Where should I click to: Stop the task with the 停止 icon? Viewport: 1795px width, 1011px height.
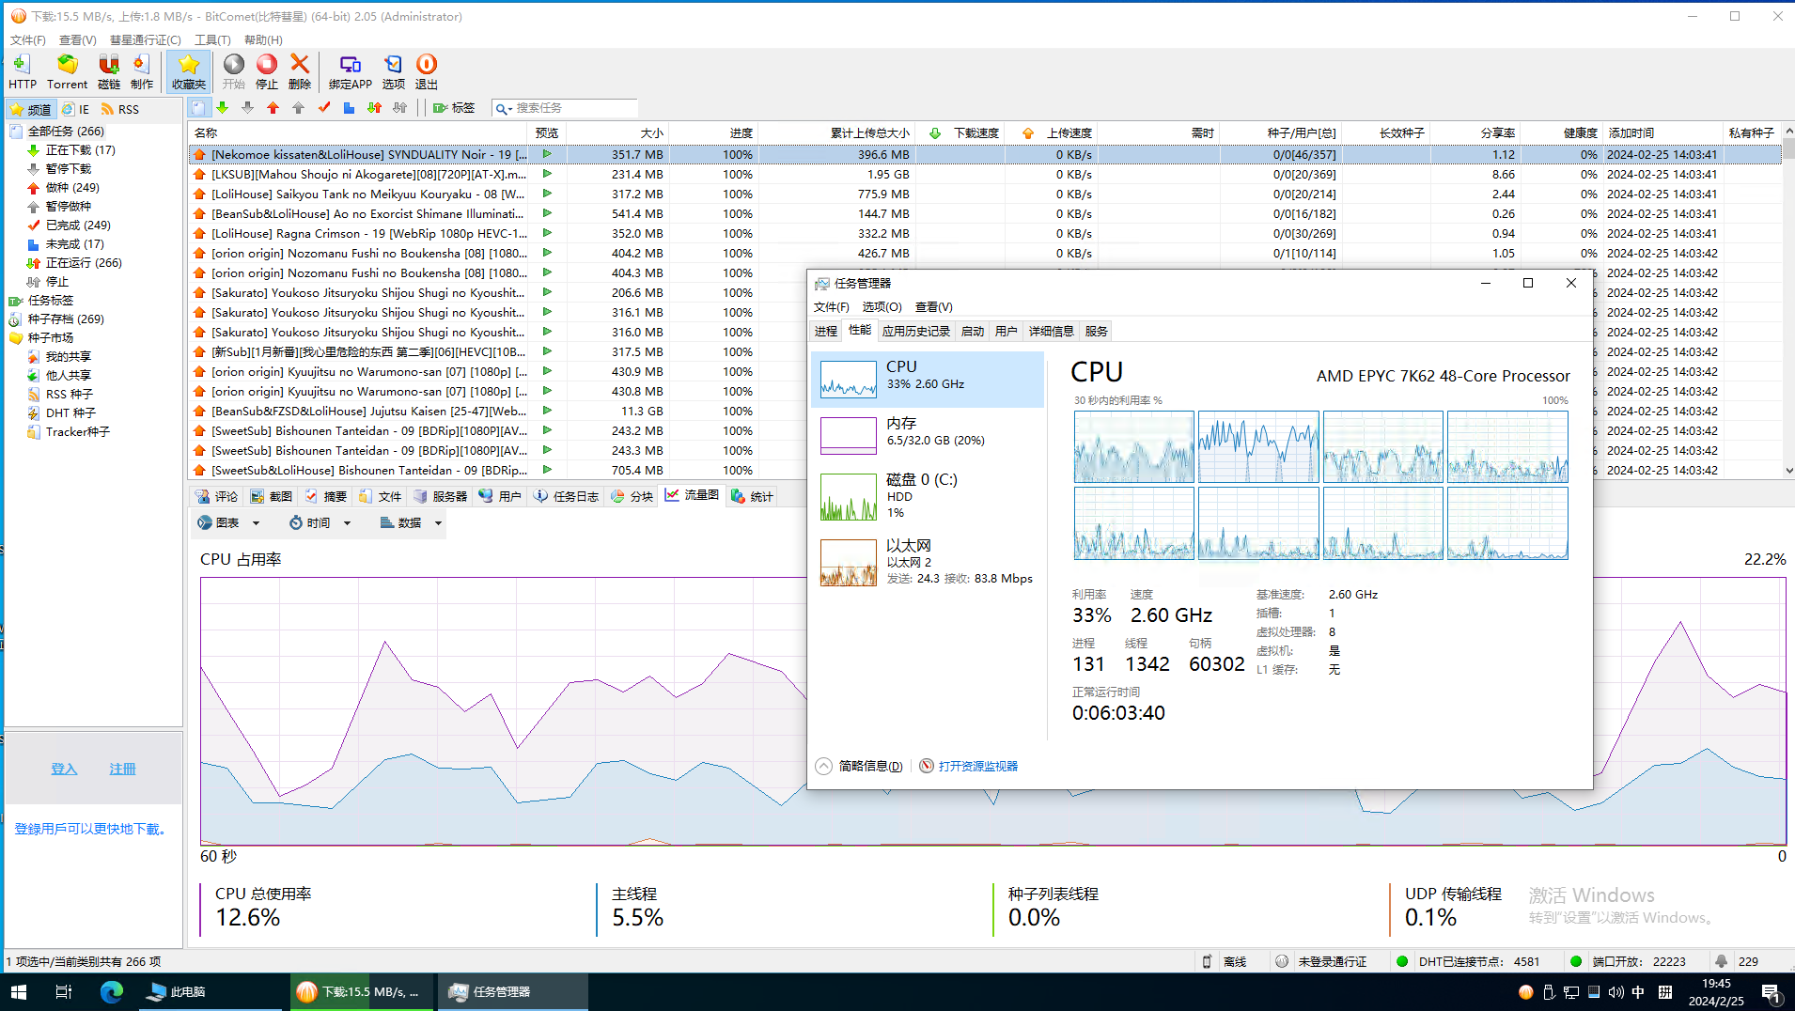(x=267, y=71)
